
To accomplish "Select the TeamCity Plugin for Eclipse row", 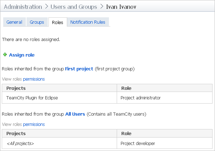I will pyautogui.click(x=107, y=98).
